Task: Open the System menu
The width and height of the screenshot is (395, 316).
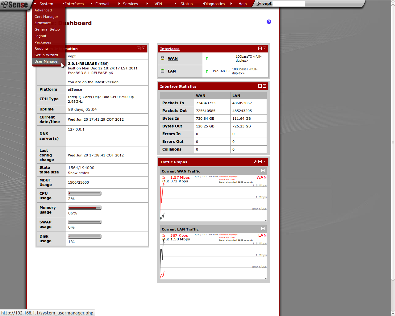Action: (x=46, y=4)
